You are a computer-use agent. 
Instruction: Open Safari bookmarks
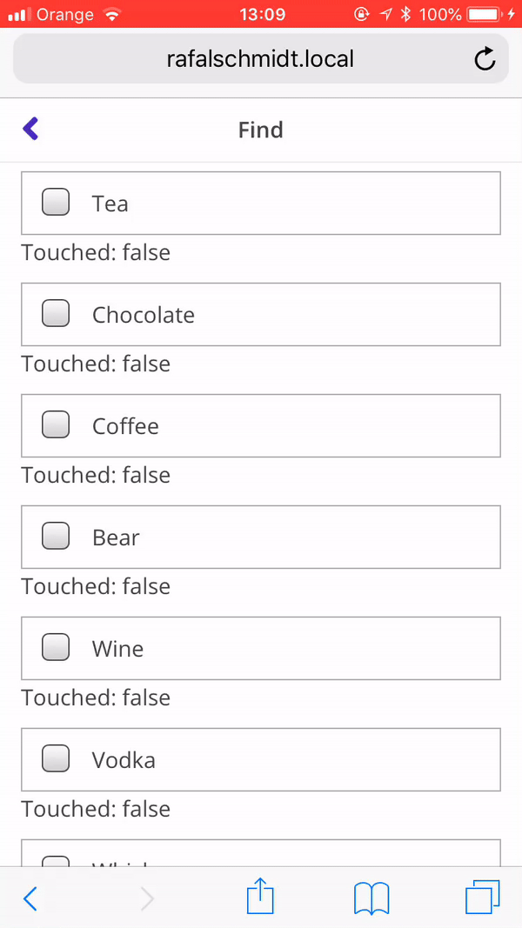[371, 897]
